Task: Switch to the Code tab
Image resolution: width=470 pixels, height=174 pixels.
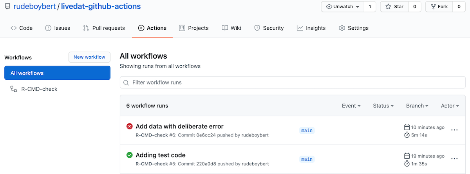Action: (x=22, y=28)
